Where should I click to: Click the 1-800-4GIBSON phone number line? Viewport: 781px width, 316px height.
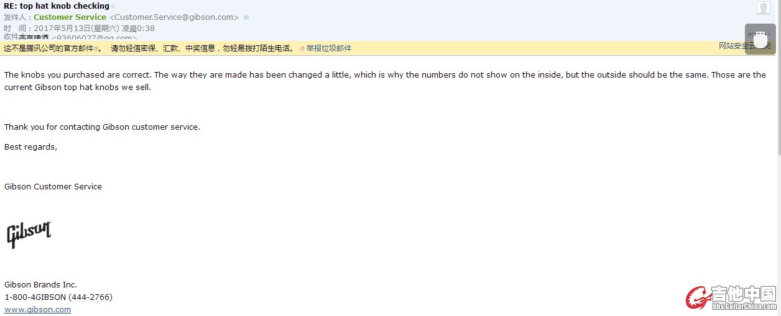click(x=58, y=297)
